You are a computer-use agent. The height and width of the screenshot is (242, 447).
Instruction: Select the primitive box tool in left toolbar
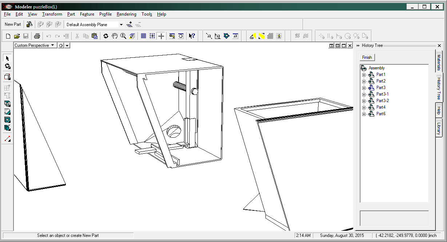point(7,77)
